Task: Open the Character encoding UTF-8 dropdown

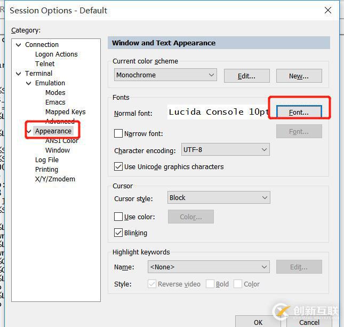Action: pos(225,150)
